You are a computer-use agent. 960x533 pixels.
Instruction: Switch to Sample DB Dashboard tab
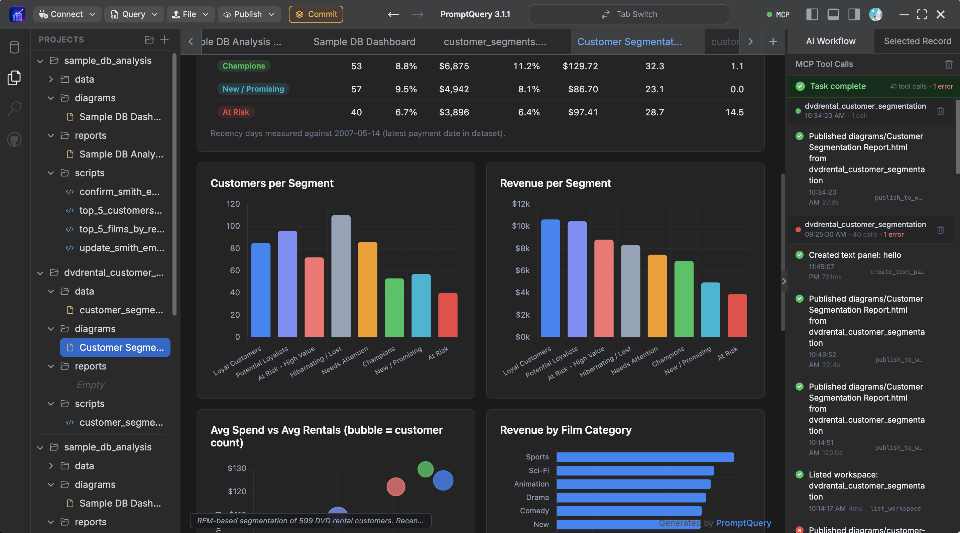364,42
